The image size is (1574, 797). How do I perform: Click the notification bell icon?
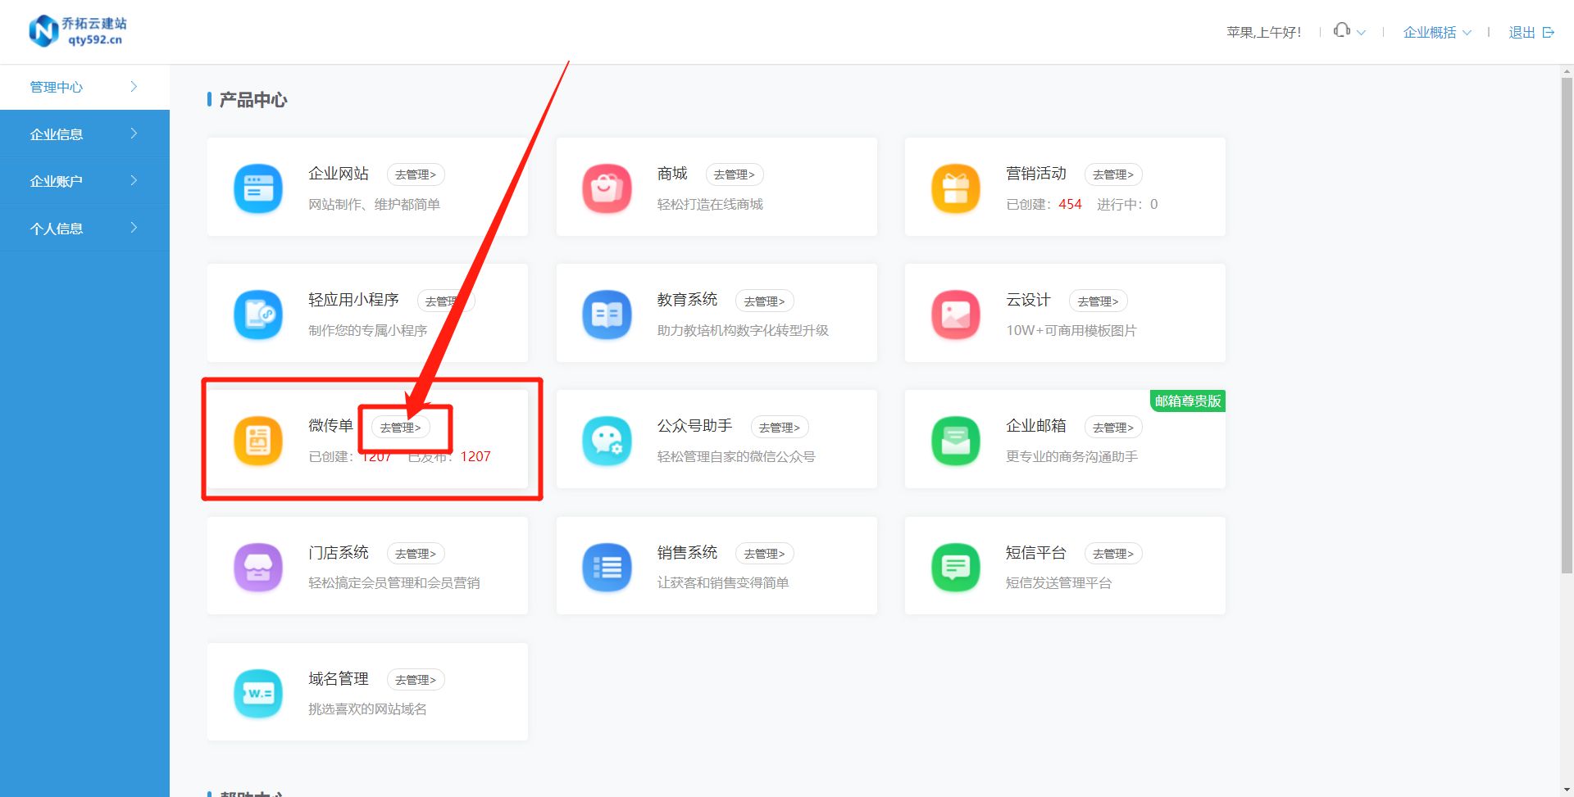coord(1341,30)
